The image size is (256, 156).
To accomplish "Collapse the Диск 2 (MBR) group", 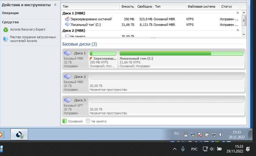I will pos(238,30).
